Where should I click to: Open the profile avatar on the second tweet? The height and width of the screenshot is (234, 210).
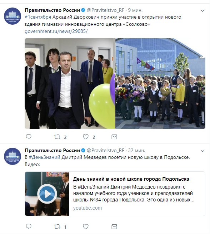point(12,156)
